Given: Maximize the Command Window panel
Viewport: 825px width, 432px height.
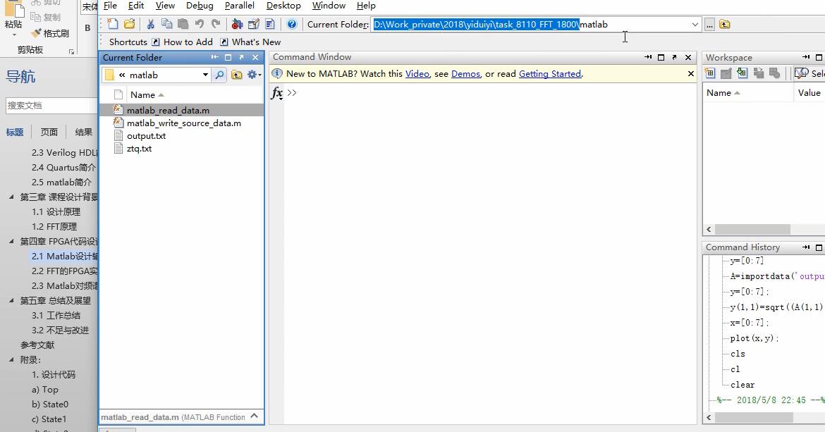Looking at the screenshot, I should (661, 57).
